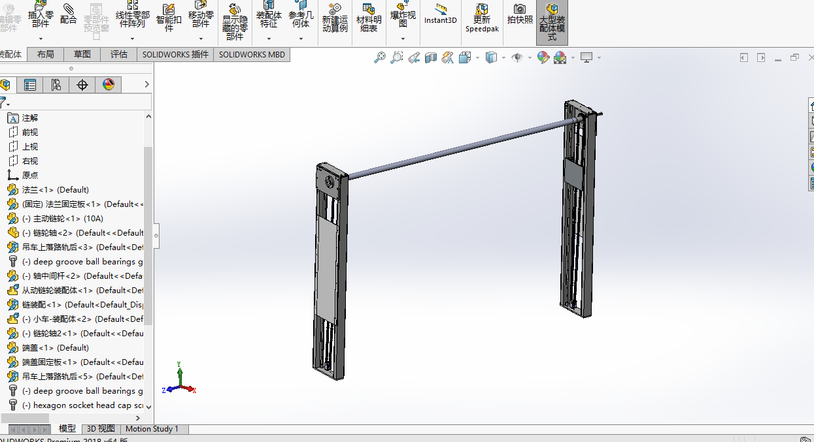Open the 3D 视图 bottom tab
Viewport: 814px width, 442px height.
pos(101,429)
